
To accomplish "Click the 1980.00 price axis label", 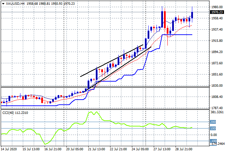I will pyautogui.click(x=217, y=7).
